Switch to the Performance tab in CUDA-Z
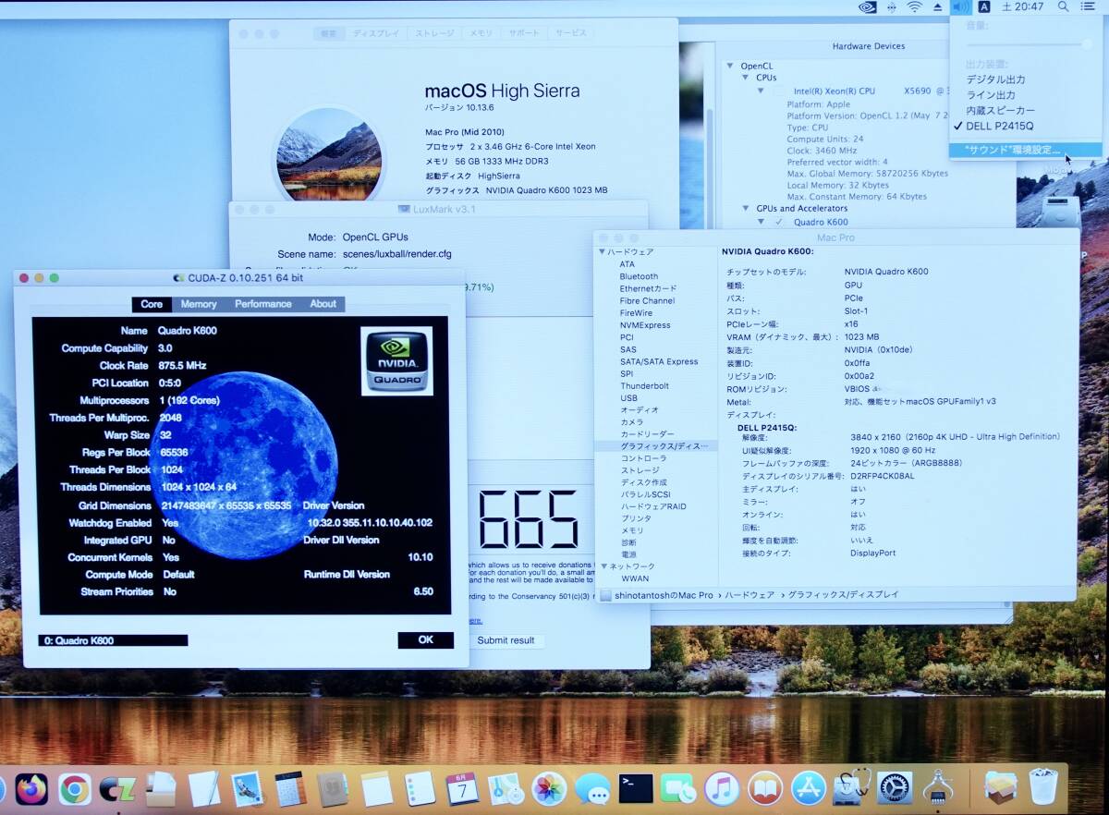1109x815 pixels. point(262,304)
